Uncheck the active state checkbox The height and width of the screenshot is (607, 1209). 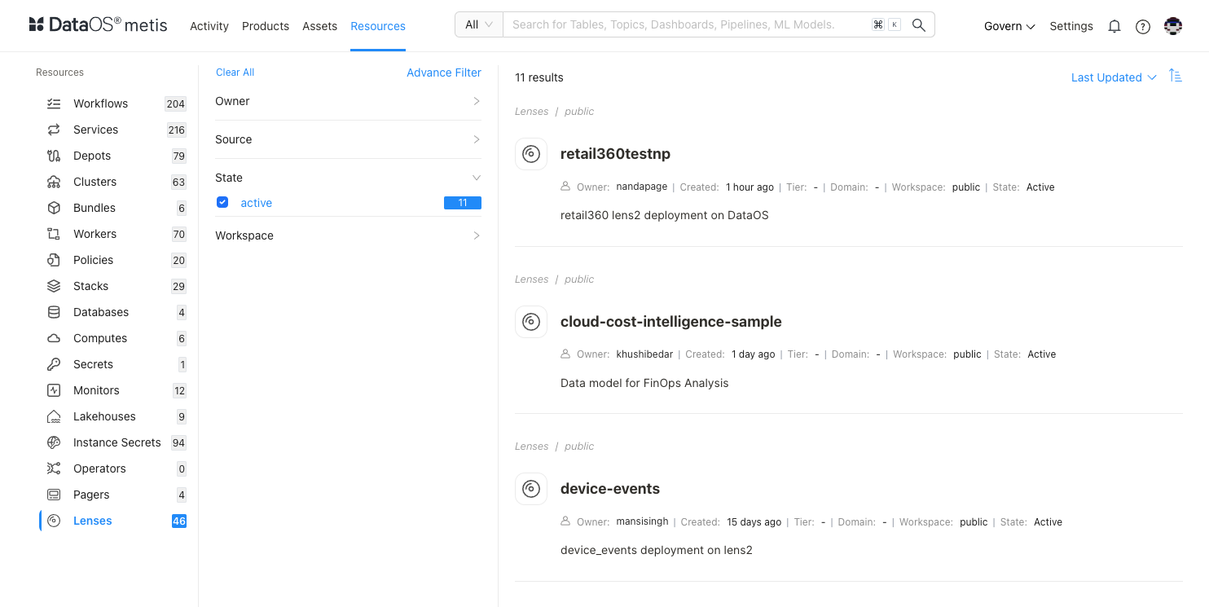coord(222,202)
